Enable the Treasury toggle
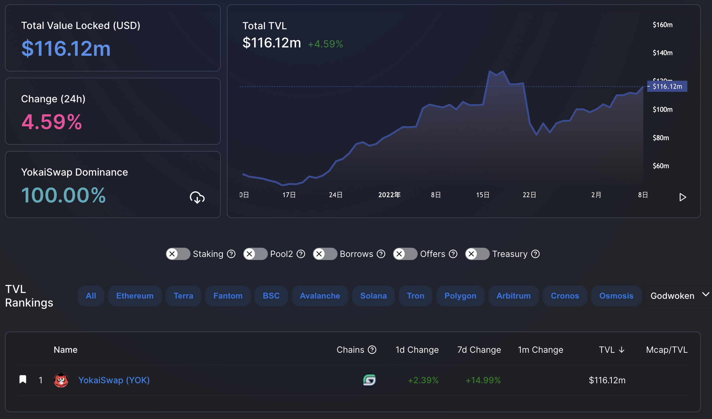The height and width of the screenshot is (419, 712). 477,254
